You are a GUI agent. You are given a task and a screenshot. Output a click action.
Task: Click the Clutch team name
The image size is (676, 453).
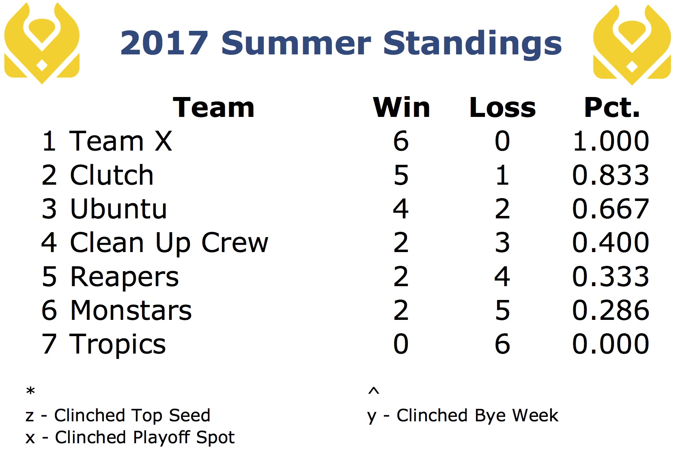pyautogui.click(x=112, y=175)
